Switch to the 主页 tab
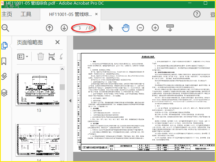The image size is (216, 162). 6,14
